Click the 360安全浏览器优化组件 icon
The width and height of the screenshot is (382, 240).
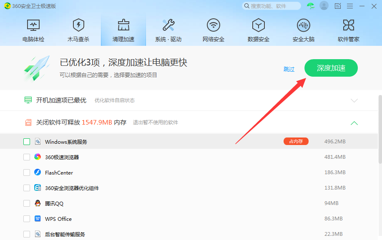(x=38, y=187)
